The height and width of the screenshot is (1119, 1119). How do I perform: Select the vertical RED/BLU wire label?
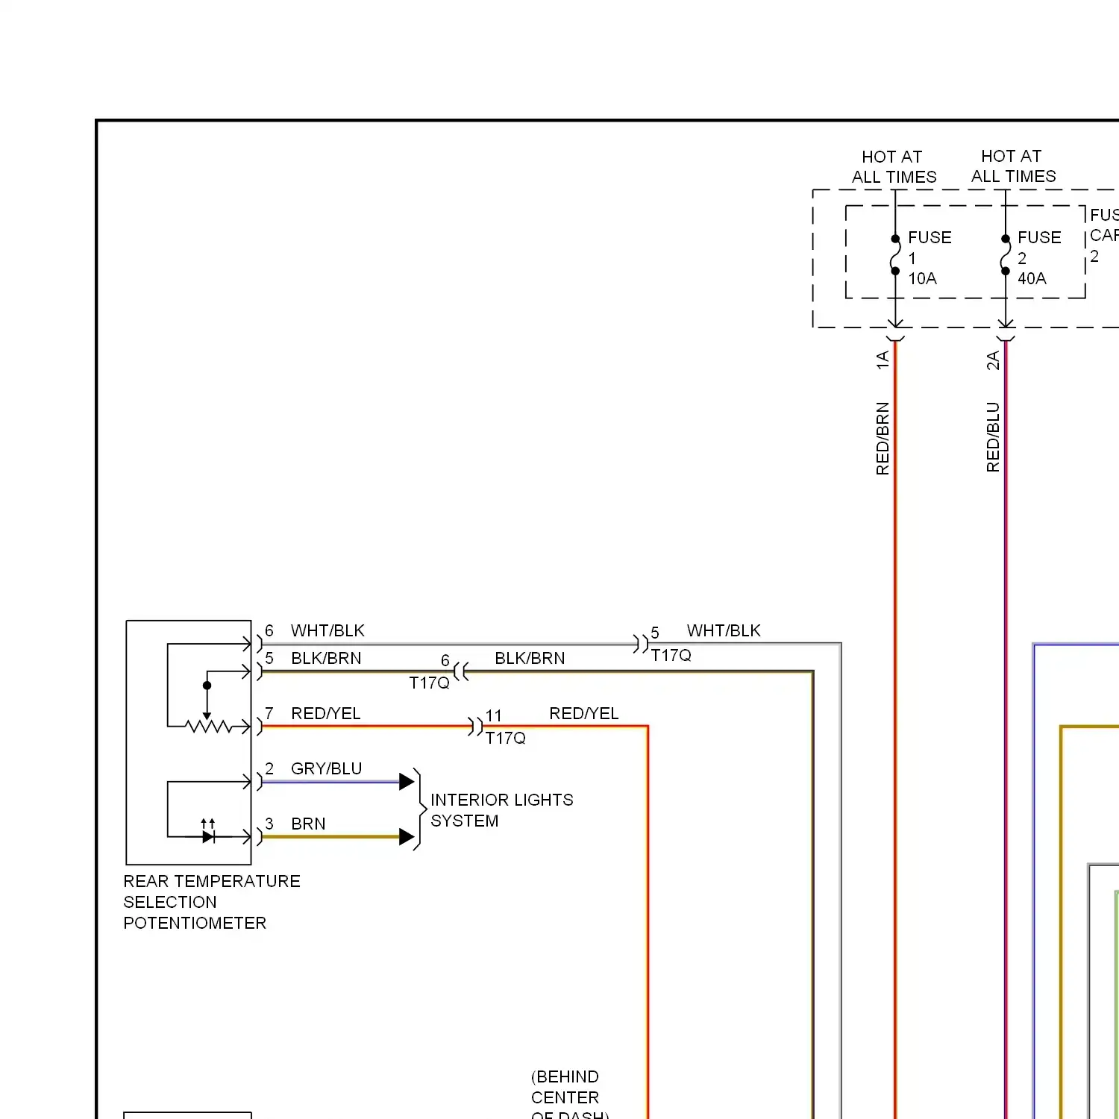click(x=993, y=437)
